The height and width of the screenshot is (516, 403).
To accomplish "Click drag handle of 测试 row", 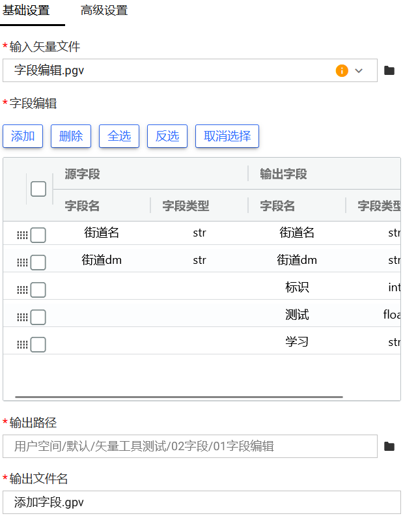I will tap(22, 317).
